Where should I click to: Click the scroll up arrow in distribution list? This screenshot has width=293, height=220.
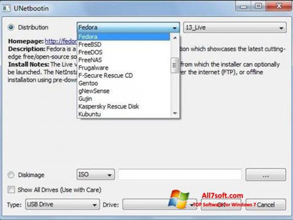click(175, 38)
